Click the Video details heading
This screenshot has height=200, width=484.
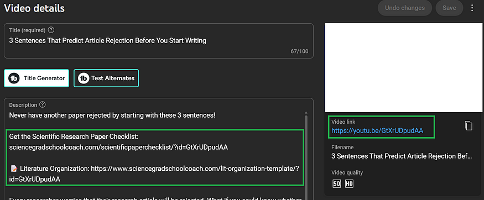34,8
